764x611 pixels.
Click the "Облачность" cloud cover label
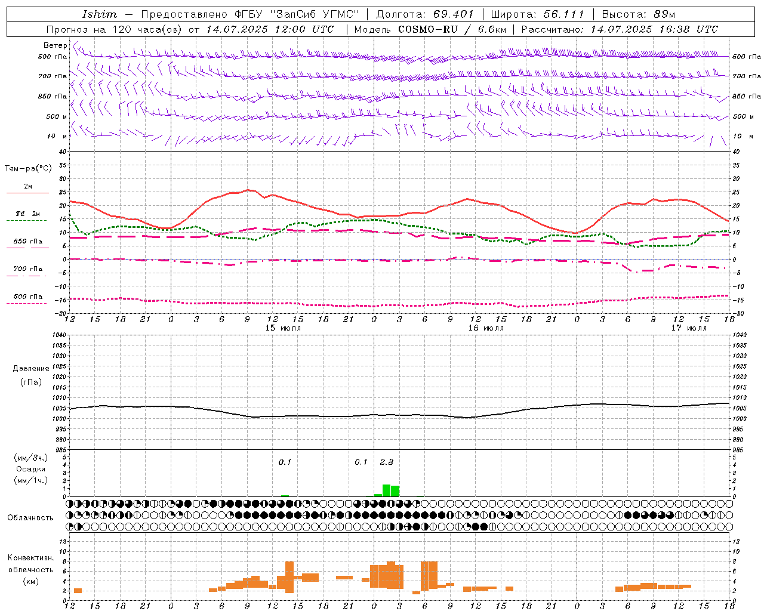pyautogui.click(x=30, y=518)
